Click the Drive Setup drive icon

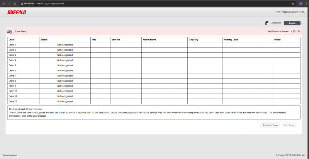[10, 32]
